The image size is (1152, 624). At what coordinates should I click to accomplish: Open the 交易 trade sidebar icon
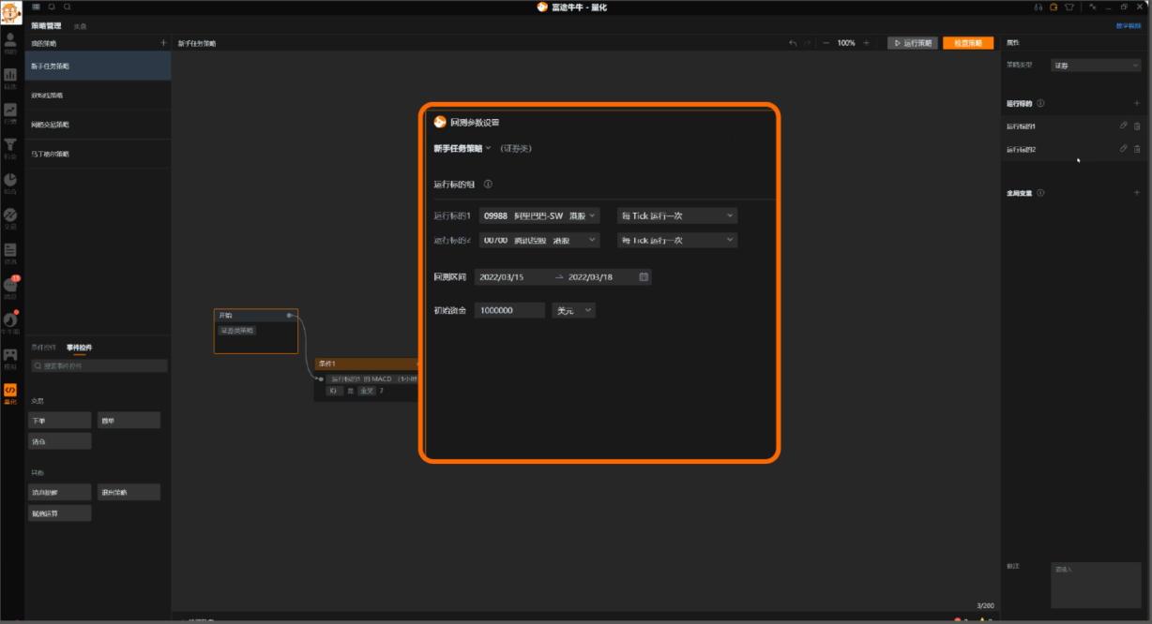click(10, 218)
